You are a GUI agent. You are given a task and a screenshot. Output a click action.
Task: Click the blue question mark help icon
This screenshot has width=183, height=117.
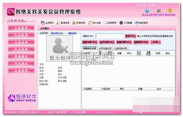[147, 11]
